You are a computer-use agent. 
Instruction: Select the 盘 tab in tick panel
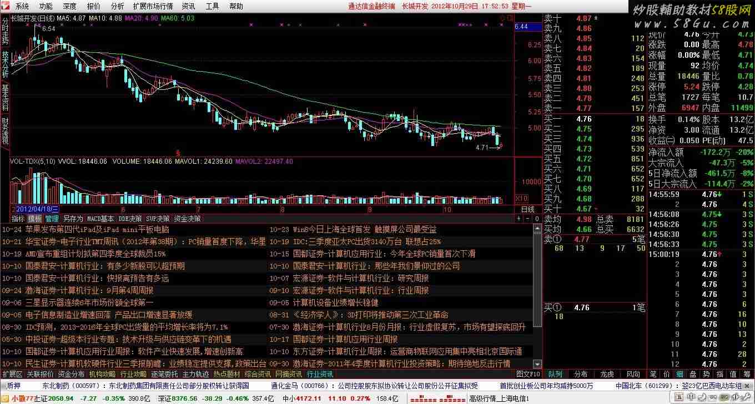tap(693, 374)
